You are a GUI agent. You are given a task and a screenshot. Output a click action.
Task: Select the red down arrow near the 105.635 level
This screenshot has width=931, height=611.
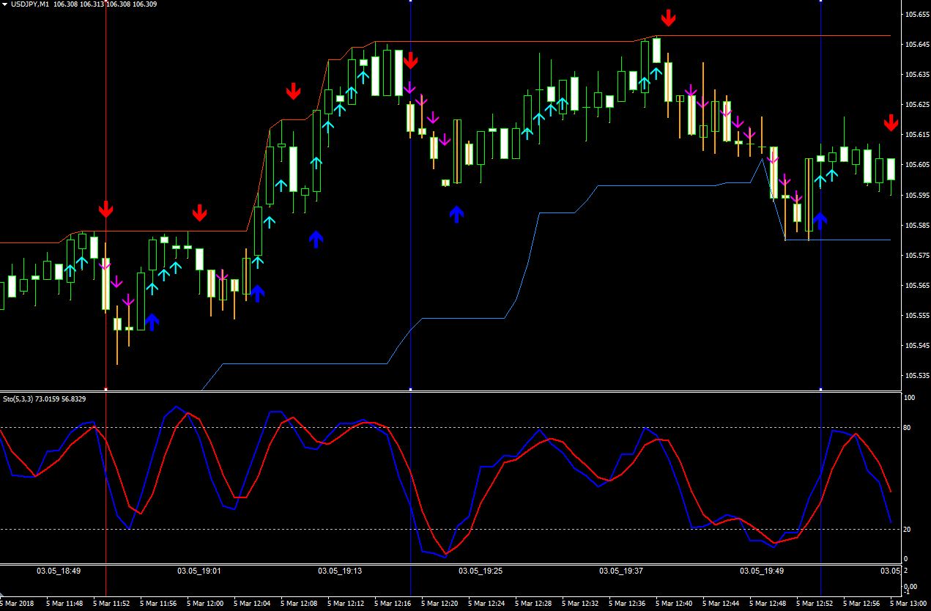[x=293, y=91]
